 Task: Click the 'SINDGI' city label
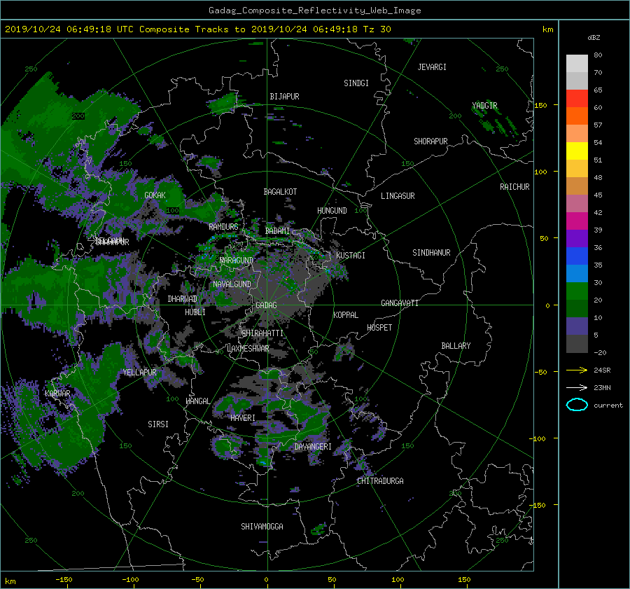coord(356,83)
